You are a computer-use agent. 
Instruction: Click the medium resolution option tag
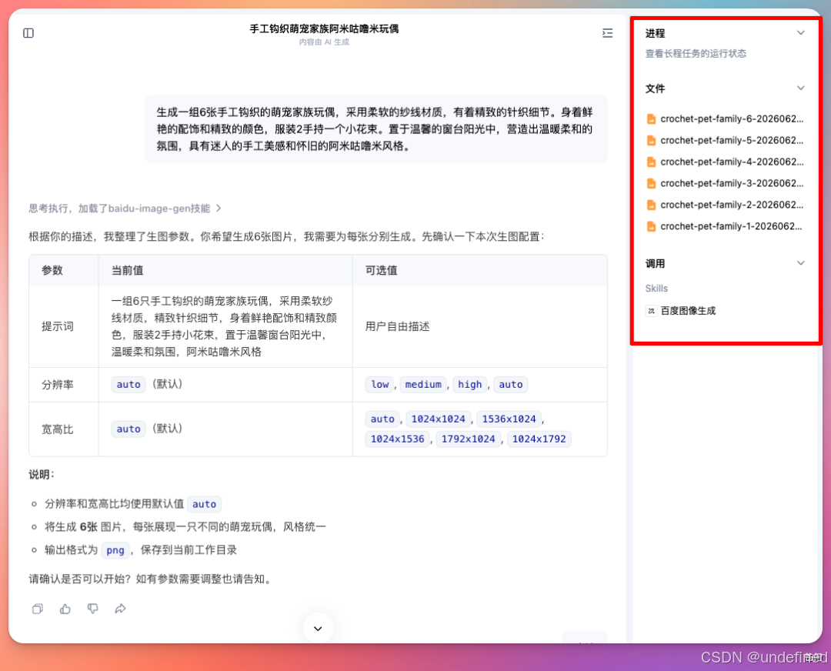click(x=423, y=384)
